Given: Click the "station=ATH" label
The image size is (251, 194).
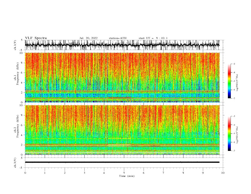Looking at the screenshot, I should pyautogui.click(x=118, y=38).
